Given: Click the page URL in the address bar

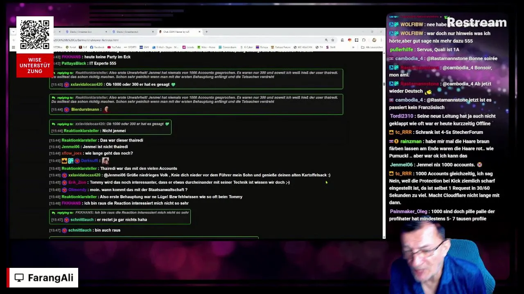Looking at the screenshot, I should pos(86,40).
